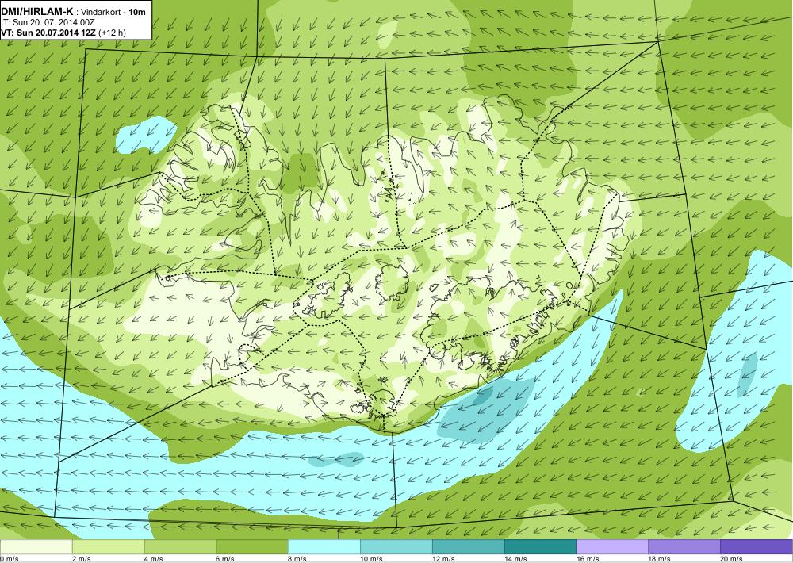Viewport: 793px width, 563px height.
Task: Click the '18 m/s' legend label
Action: coord(660,559)
